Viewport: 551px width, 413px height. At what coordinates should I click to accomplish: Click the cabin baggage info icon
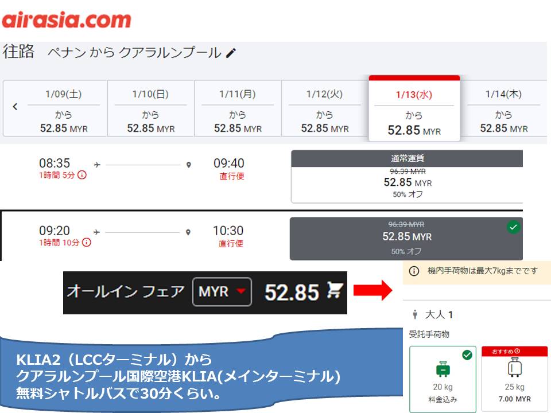tap(414, 271)
